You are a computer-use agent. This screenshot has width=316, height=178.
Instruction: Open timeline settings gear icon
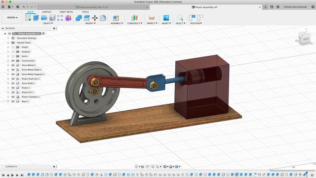click(312, 175)
